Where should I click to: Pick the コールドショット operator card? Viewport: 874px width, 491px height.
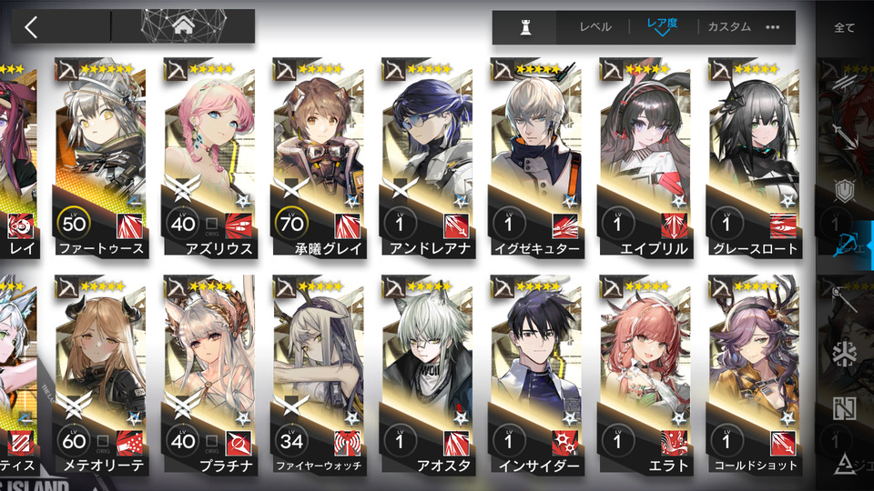755,375
